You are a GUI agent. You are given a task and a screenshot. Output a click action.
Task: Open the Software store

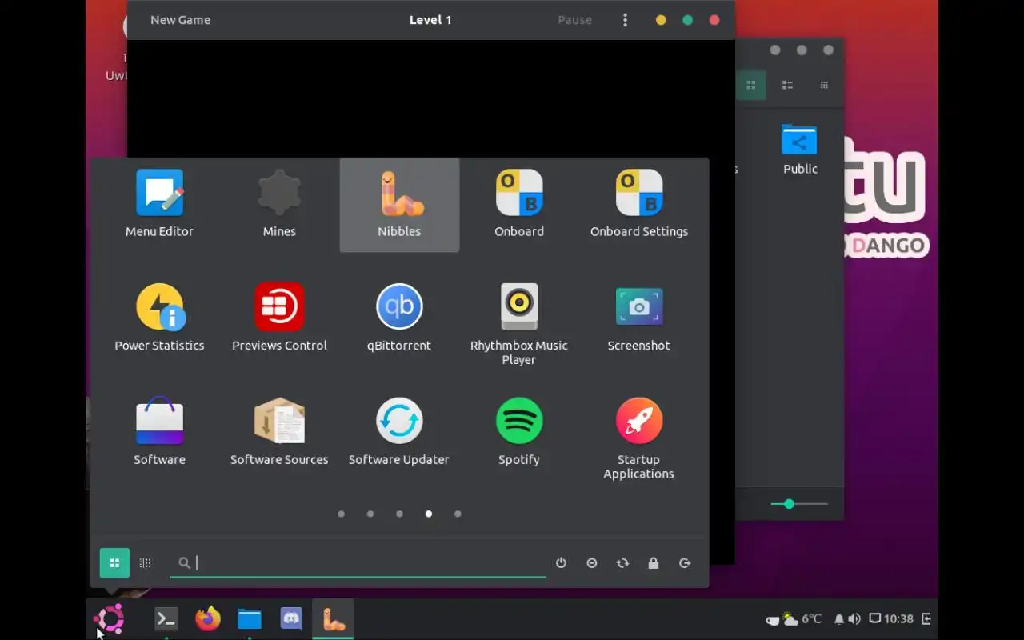(159, 432)
